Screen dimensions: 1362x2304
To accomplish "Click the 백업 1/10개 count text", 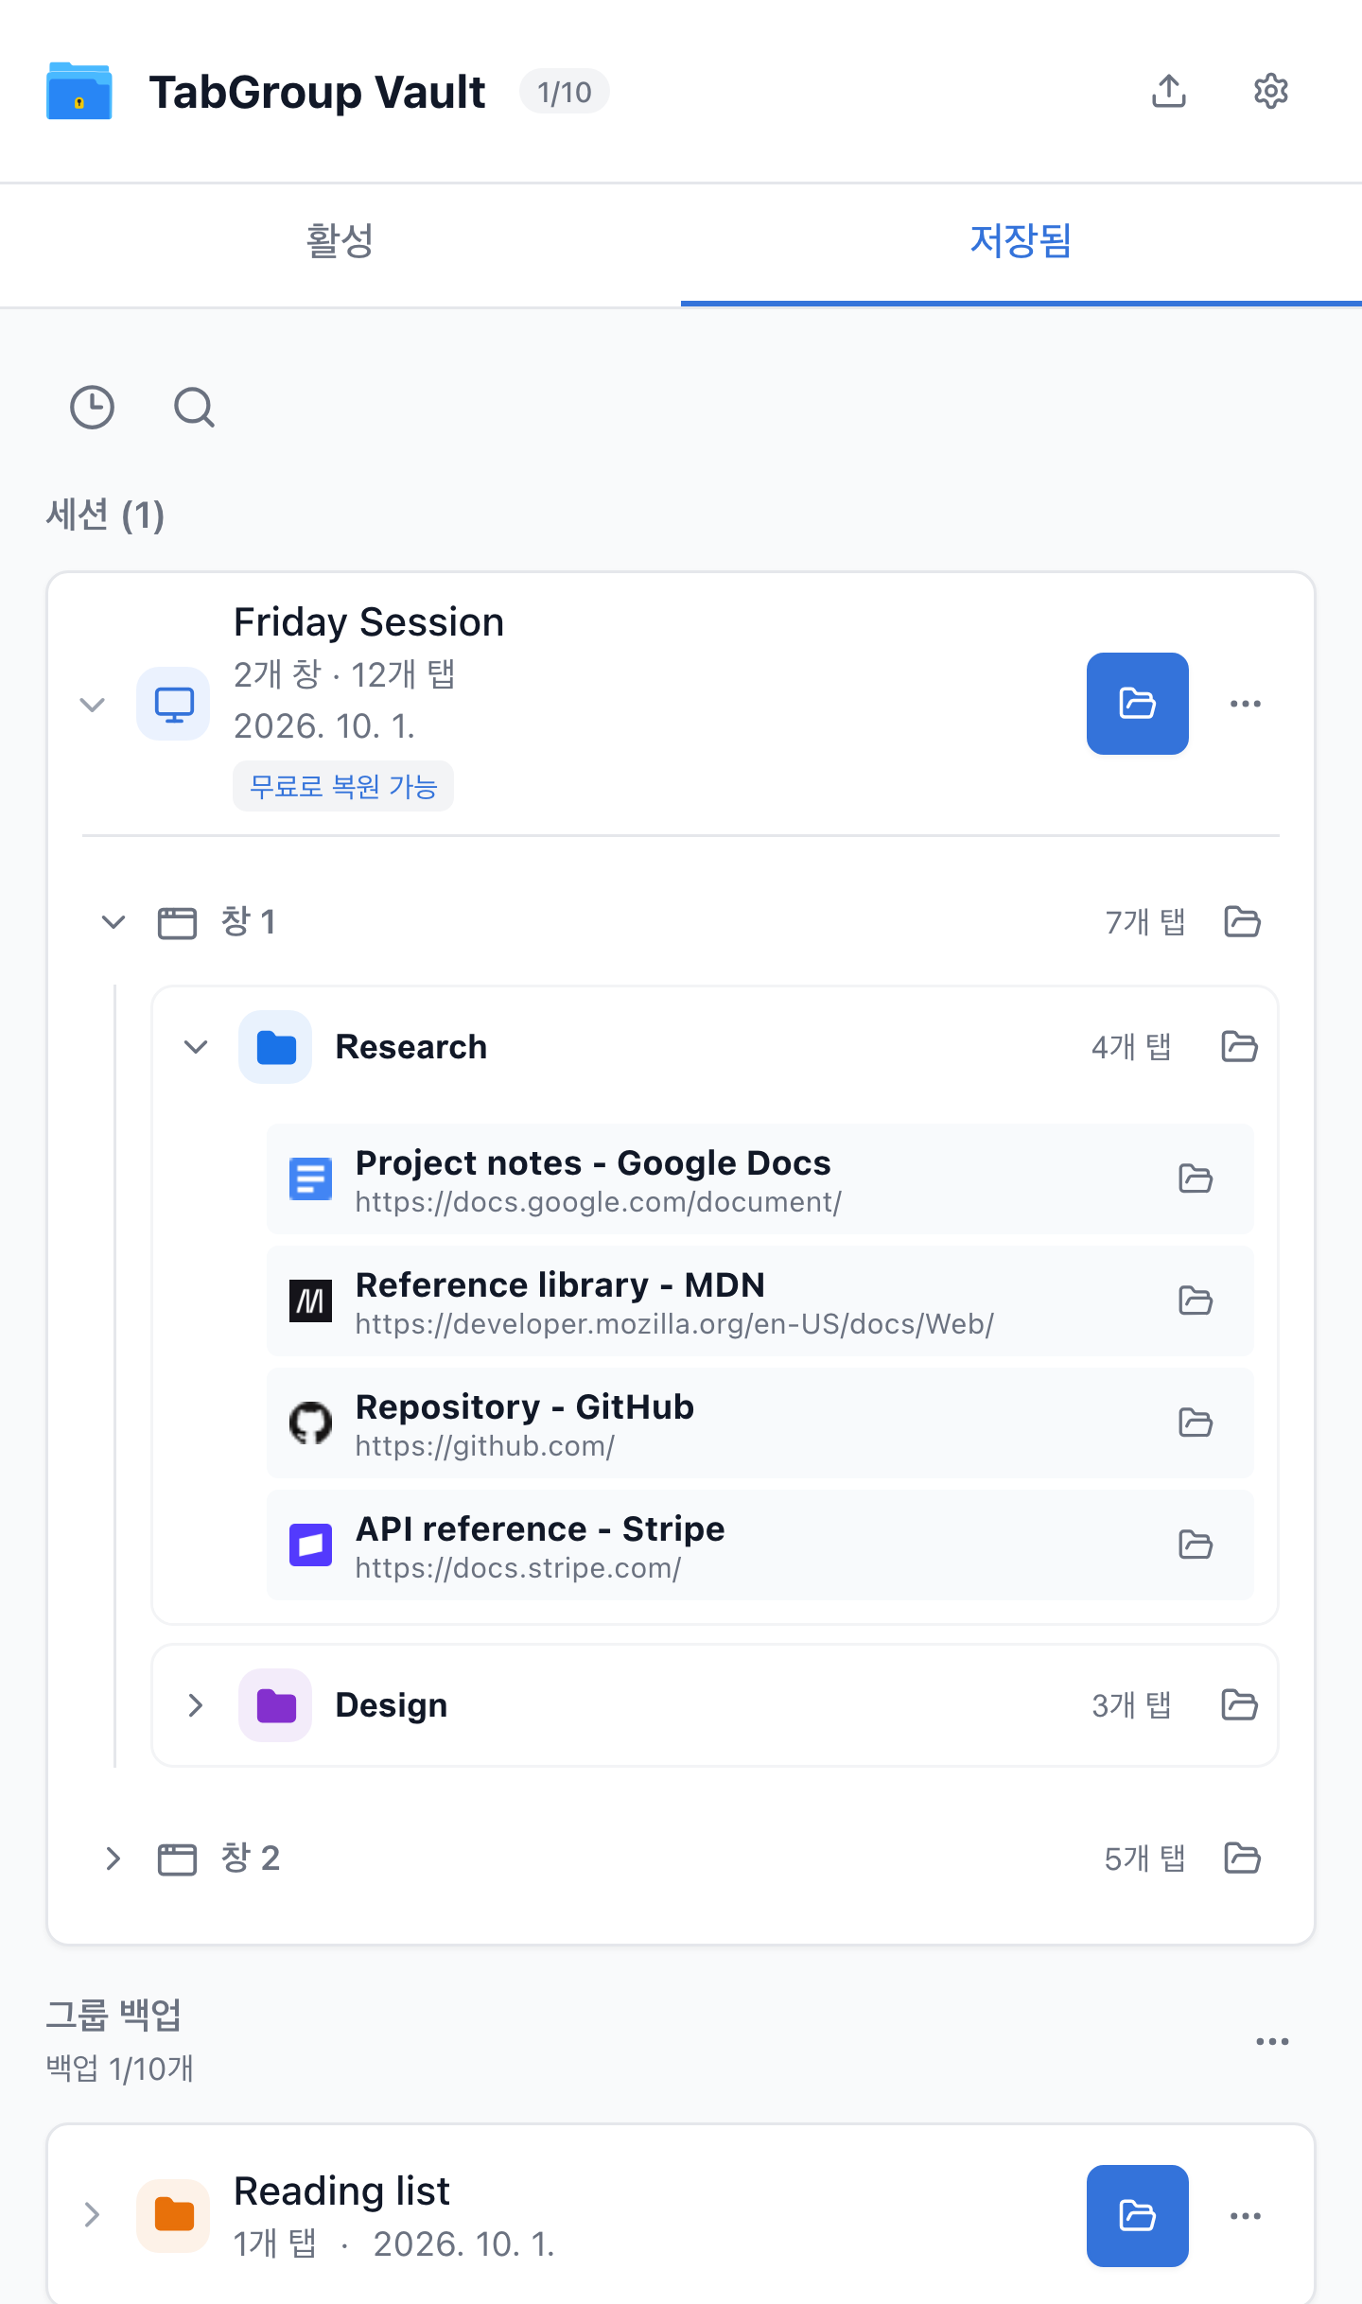I will [120, 2068].
